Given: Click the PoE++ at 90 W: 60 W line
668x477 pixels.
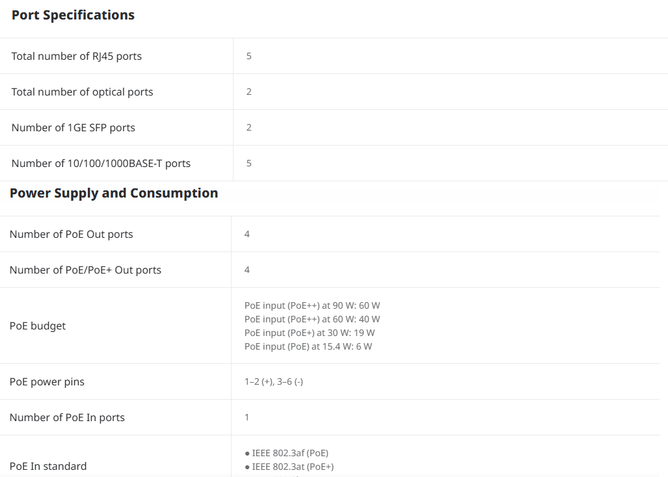Looking at the screenshot, I should click(312, 305).
